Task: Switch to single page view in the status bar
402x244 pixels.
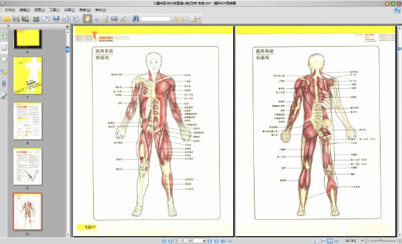Action: click(317, 241)
